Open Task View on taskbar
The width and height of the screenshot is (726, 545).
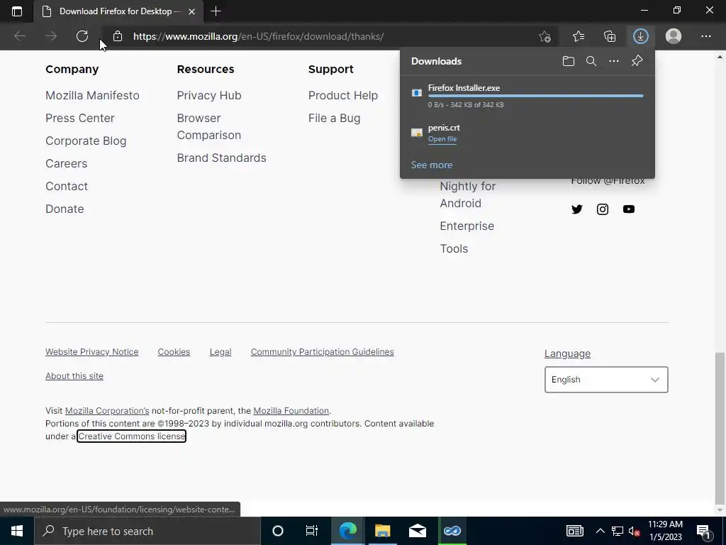[312, 531]
